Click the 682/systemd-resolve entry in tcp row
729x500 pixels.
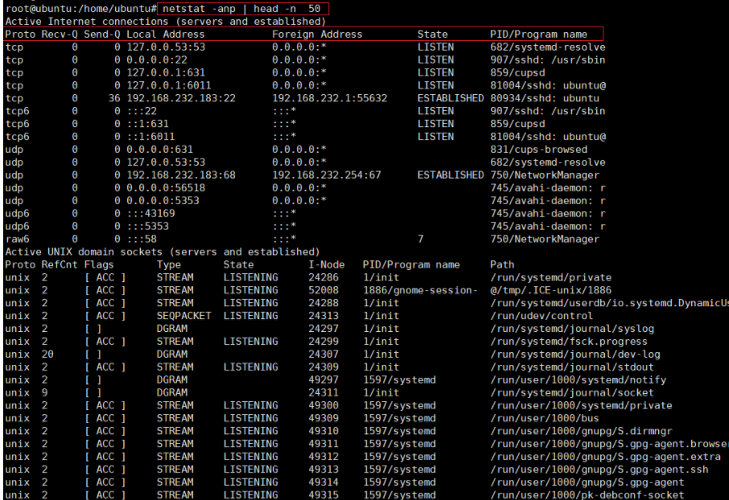(x=548, y=47)
